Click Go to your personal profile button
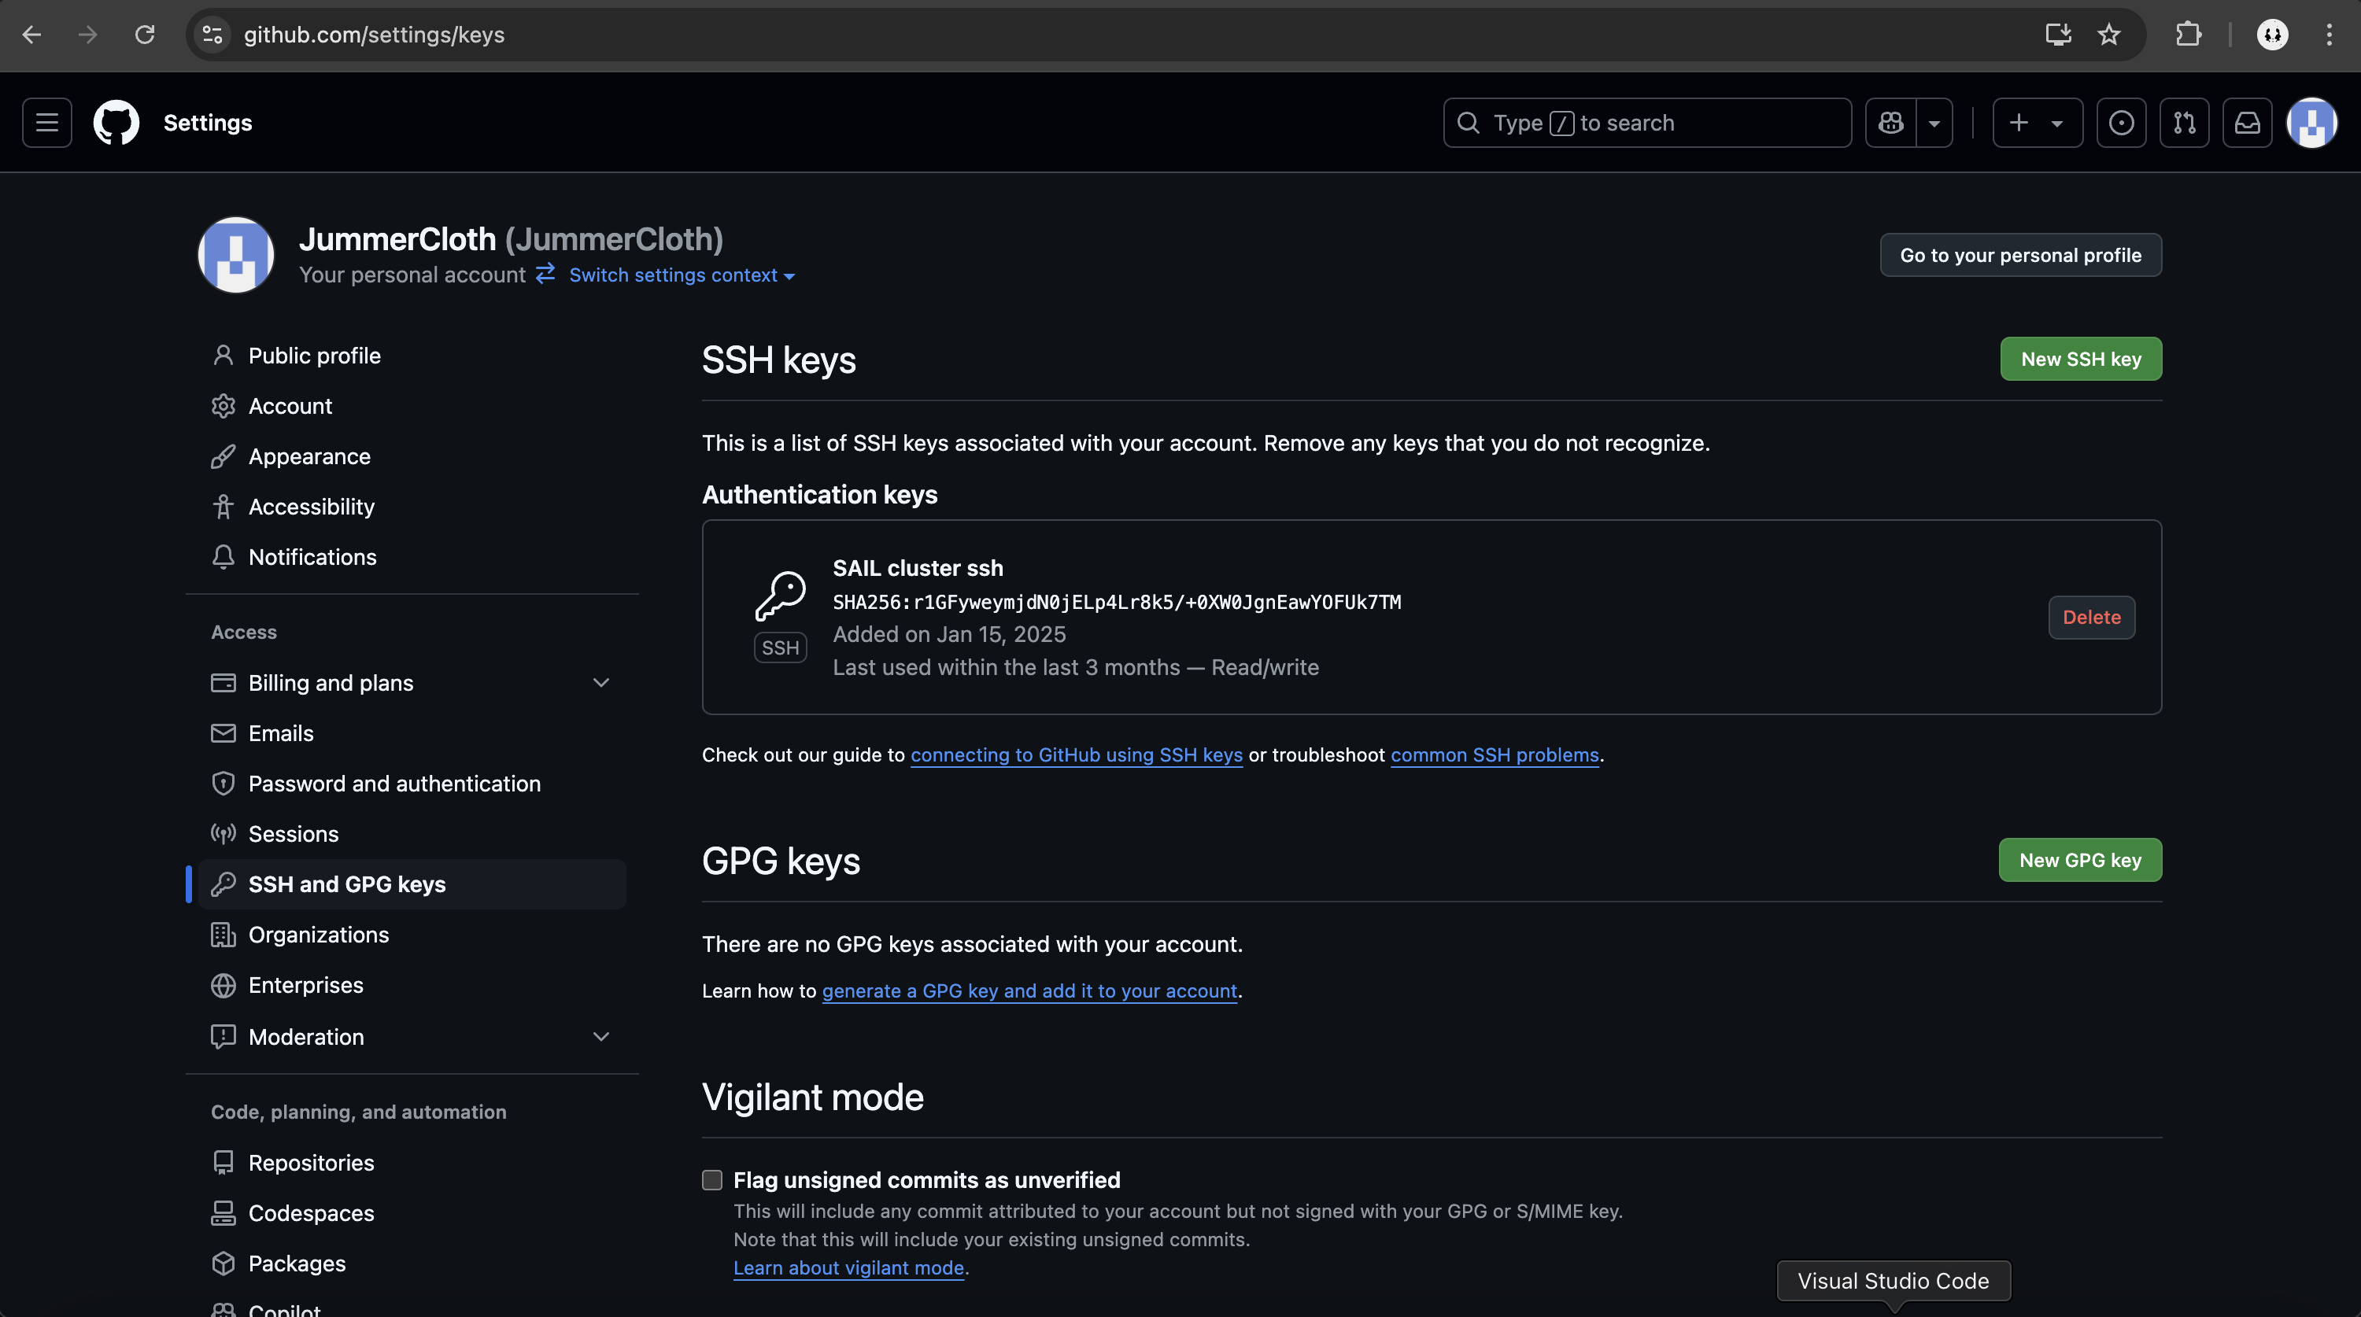Image resolution: width=2361 pixels, height=1317 pixels. [2020, 255]
